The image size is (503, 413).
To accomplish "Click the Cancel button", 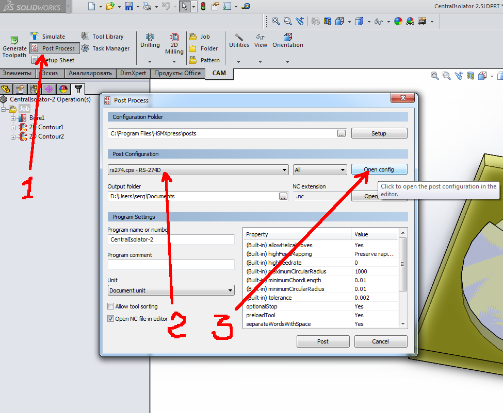I will pyautogui.click(x=380, y=341).
